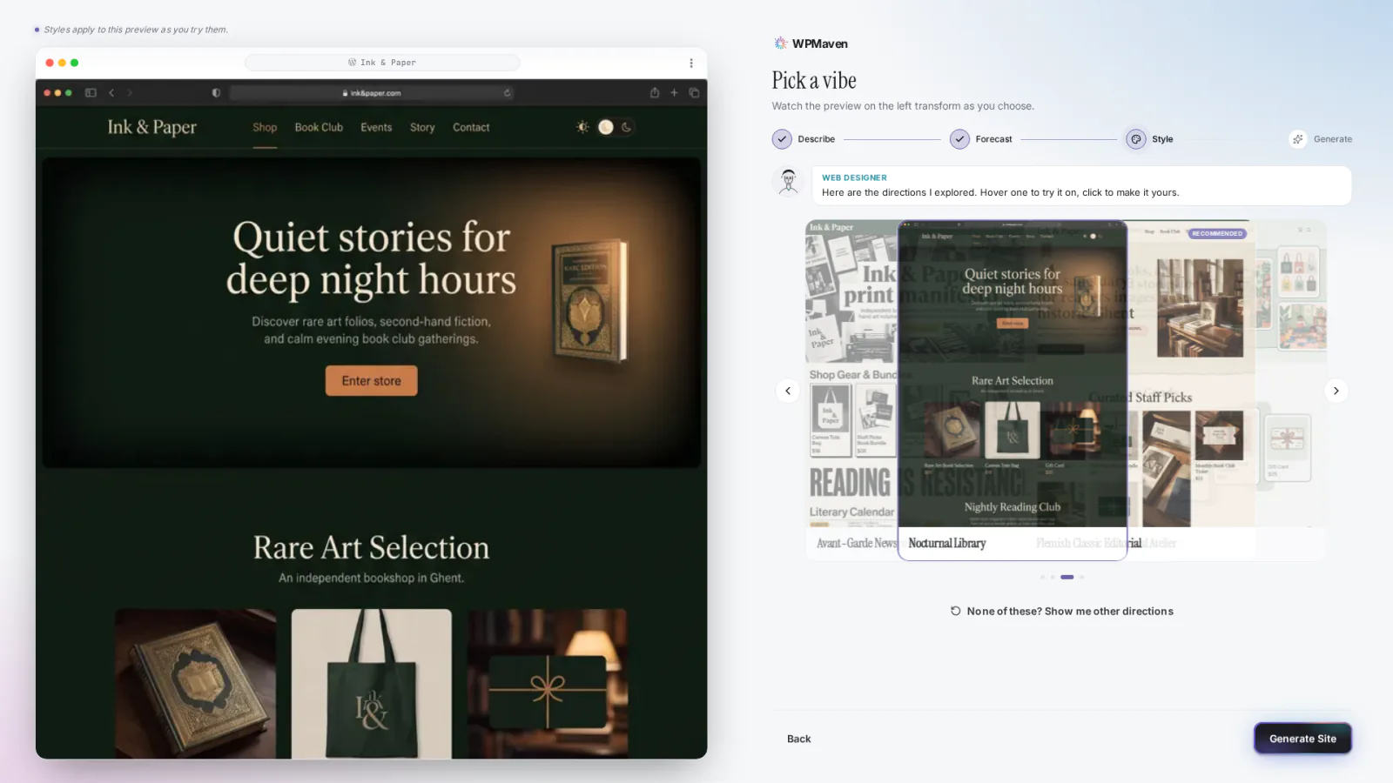1393x783 pixels.
Task: Click the Enter store button
Action: (x=372, y=381)
